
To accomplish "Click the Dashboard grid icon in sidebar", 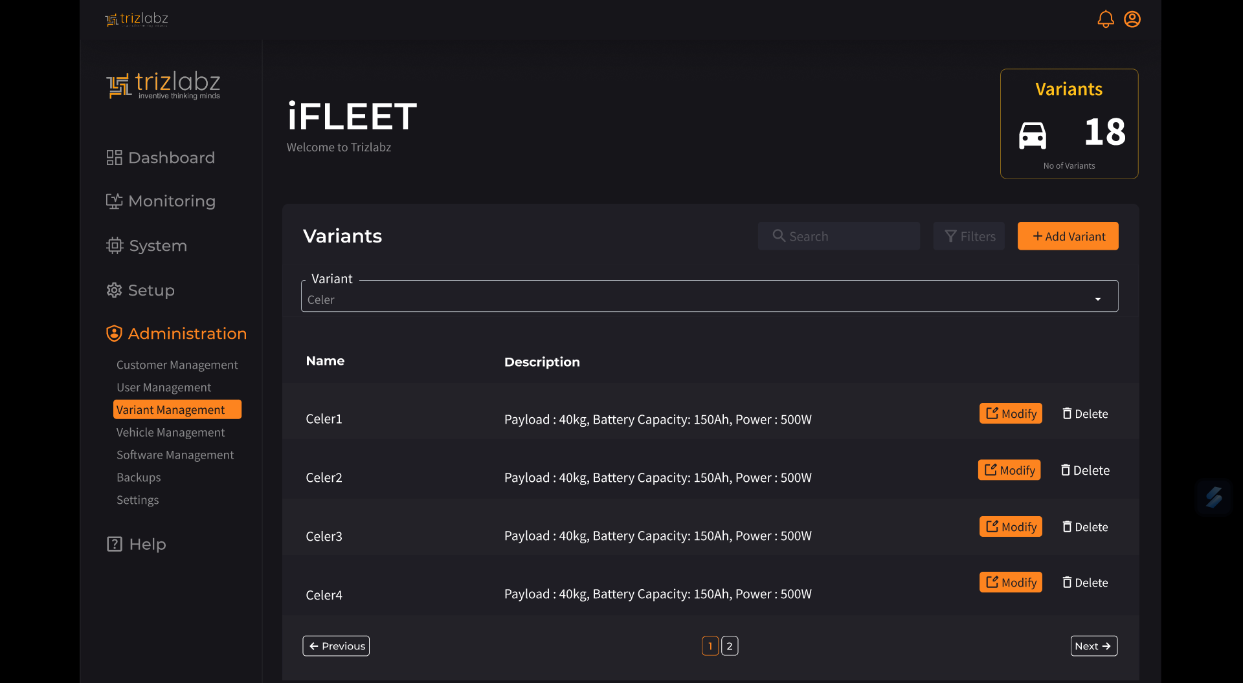I will (114, 158).
